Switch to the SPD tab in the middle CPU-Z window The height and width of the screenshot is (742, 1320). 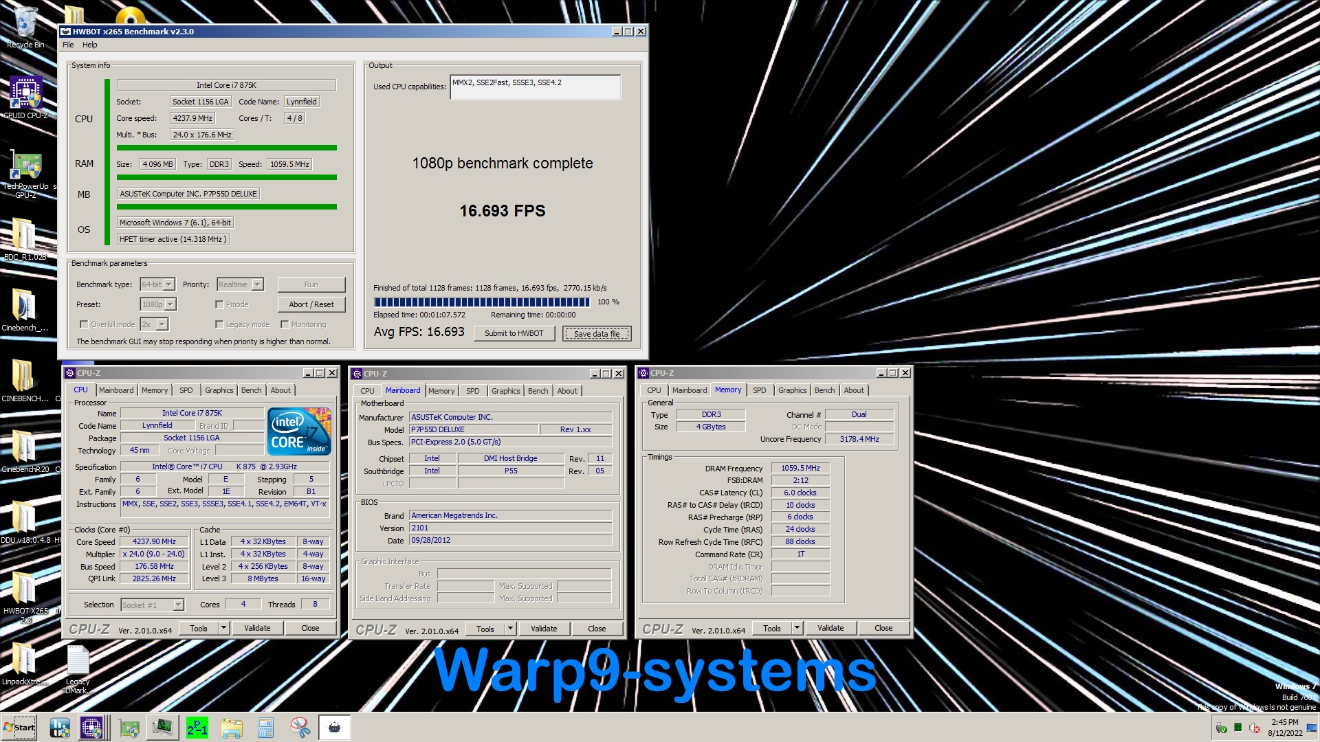(x=472, y=391)
